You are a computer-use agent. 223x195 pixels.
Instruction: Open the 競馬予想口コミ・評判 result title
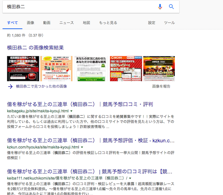pyautogui.click(x=80, y=104)
